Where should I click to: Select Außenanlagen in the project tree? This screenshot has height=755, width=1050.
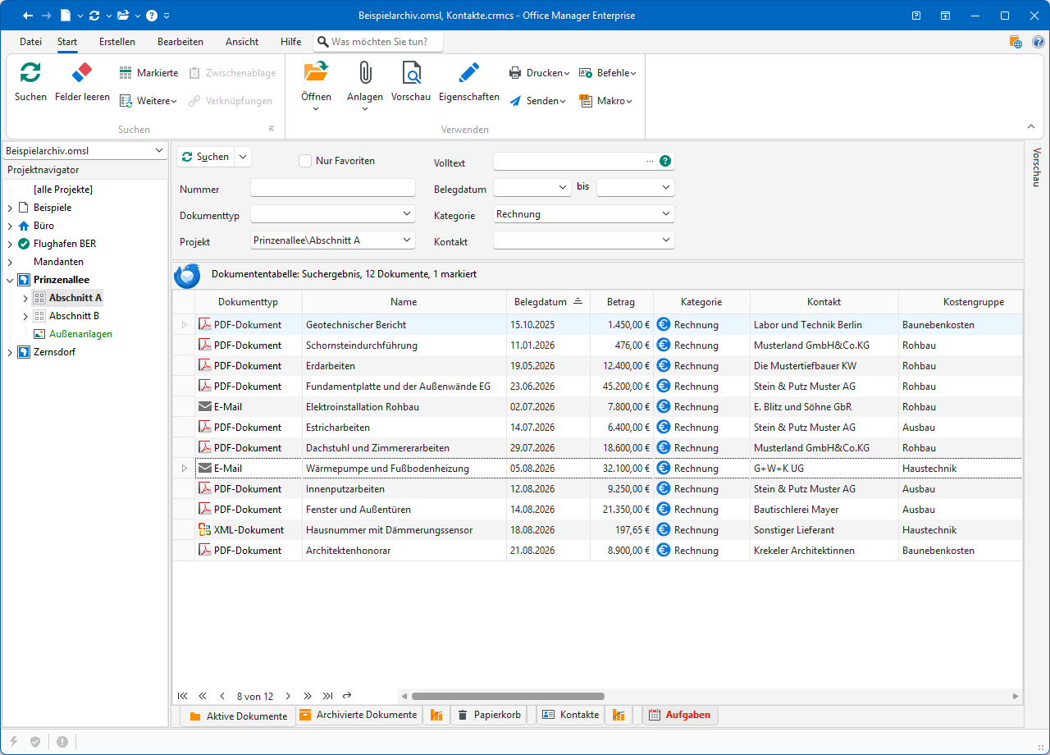click(80, 334)
